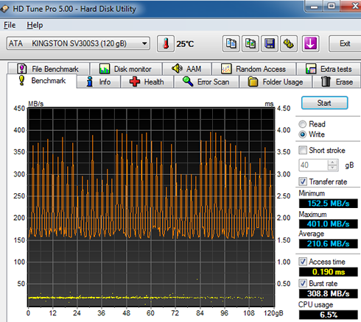Open options via the gears icon

[x=289, y=44]
